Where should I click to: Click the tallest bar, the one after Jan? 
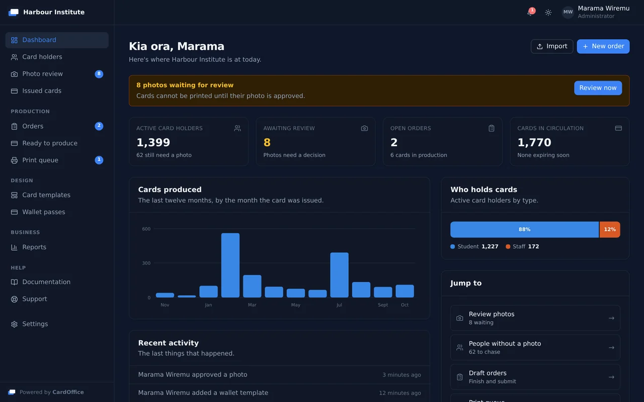click(230, 265)
